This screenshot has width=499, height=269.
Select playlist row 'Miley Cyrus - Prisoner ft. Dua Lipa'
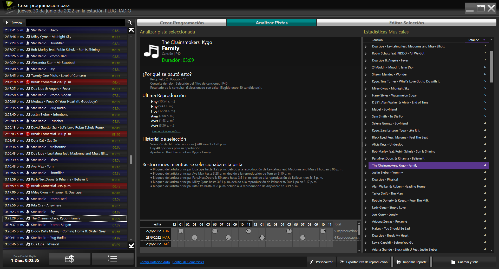pos(65,192)
